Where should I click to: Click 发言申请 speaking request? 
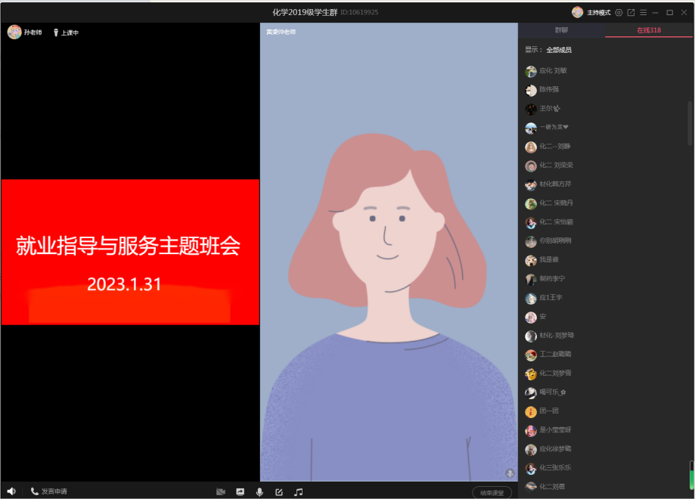click(x=49, y=491)
